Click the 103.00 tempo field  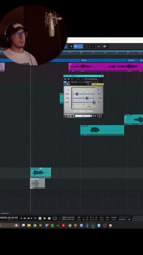point(114,218)
